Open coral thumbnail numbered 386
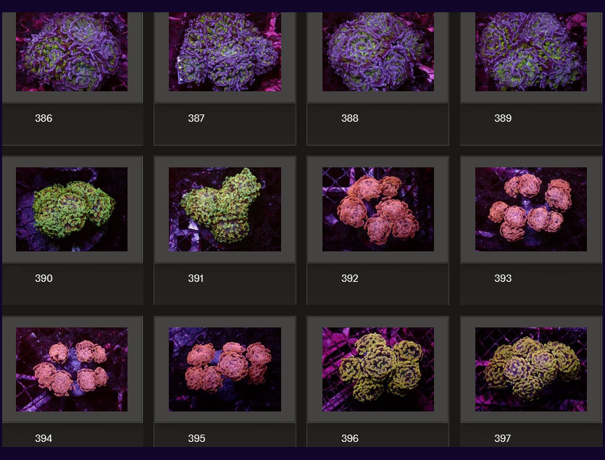This screenshot has width=605, height=460. tap(72, 51)
